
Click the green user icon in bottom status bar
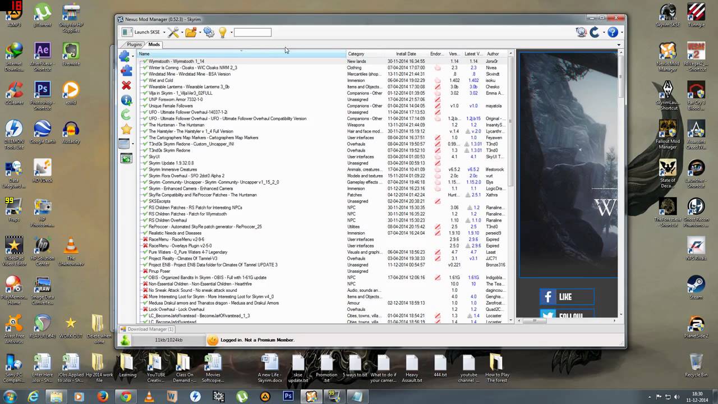click(125, 340)
